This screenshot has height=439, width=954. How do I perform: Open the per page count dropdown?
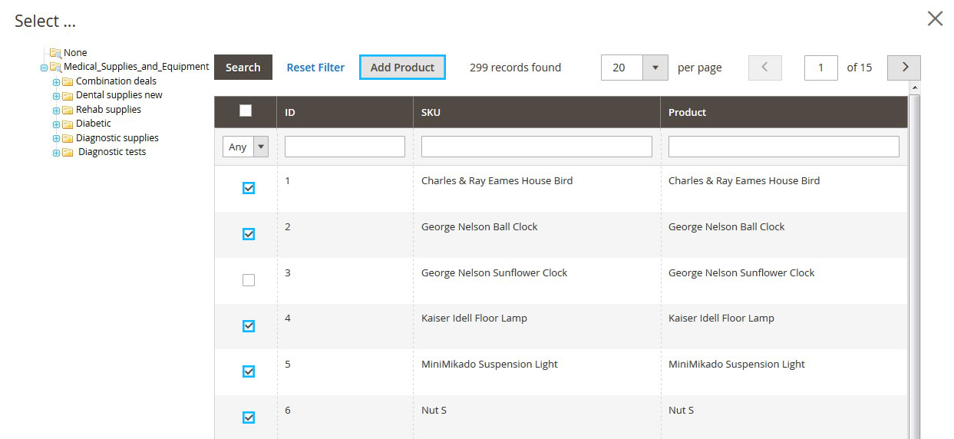[x=655, y=68]
